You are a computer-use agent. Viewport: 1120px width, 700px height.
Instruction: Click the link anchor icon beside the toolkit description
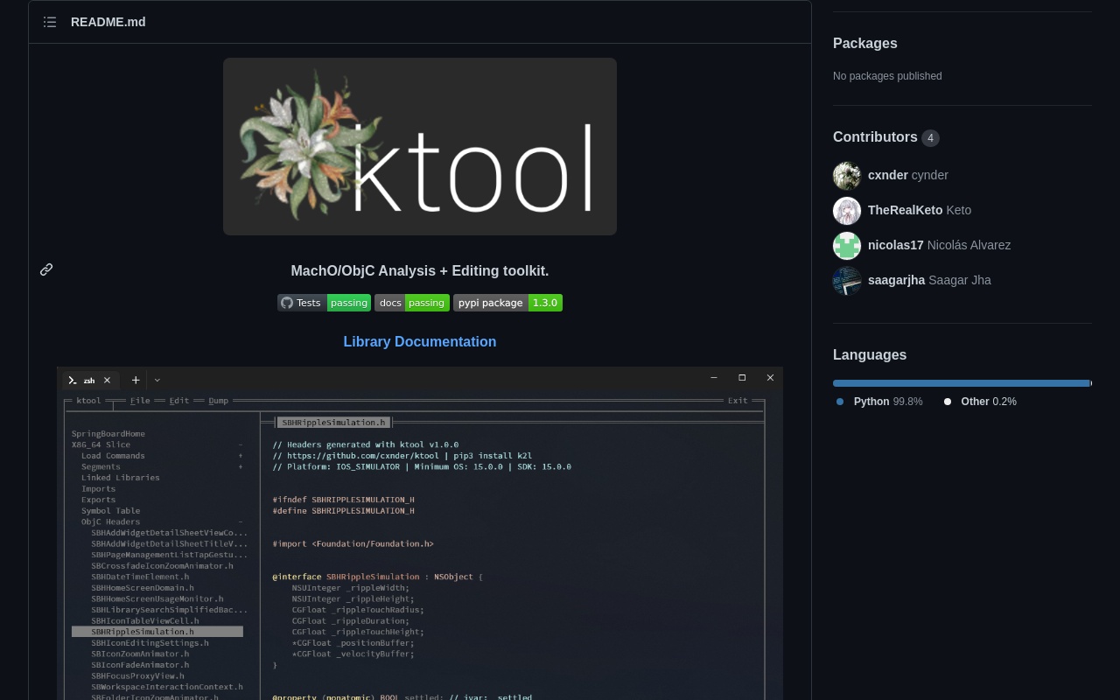(46, 269)
